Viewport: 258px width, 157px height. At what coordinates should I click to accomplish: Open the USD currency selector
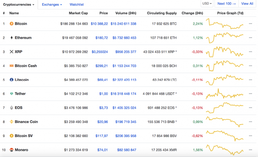pyautogui.click(x=207, y=3)
